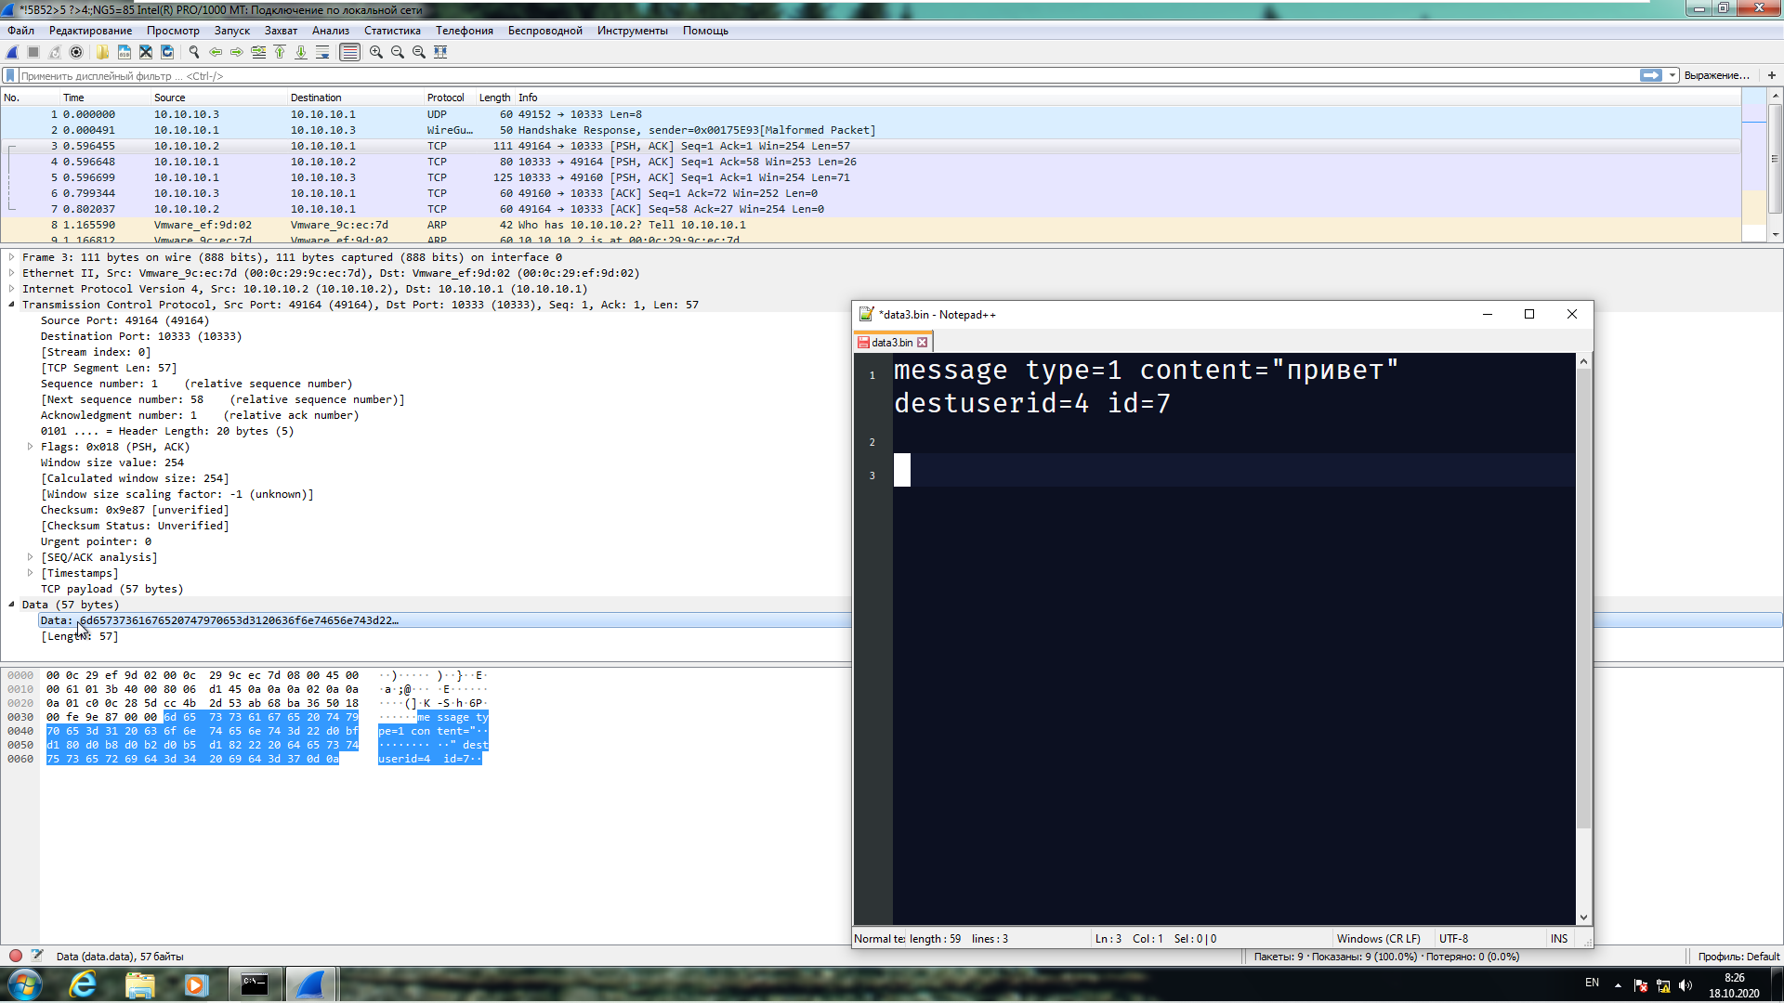Expand the [Timestamps] node

click(30, 573)
